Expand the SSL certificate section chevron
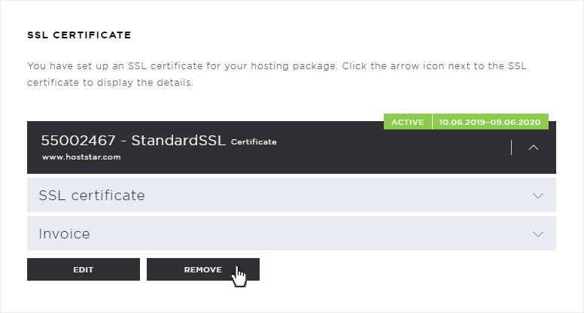 (538, 196)
